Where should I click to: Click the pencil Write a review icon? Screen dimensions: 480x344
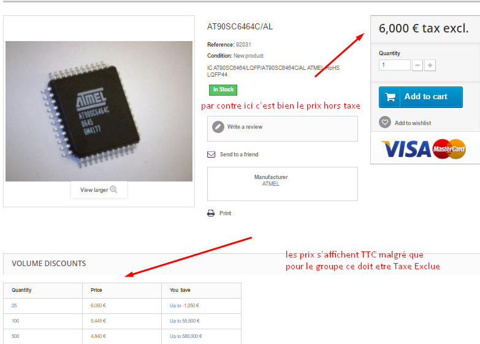[218, 127]
